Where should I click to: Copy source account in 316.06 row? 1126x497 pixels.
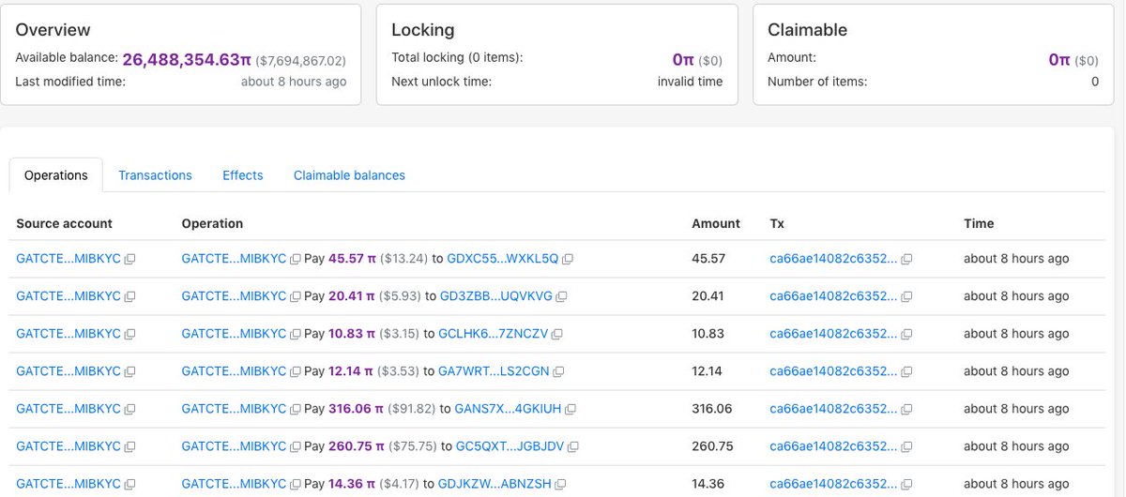(x=130, y=409)
